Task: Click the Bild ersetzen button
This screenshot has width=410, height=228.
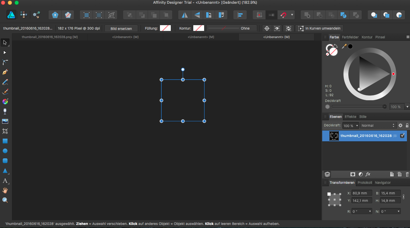Action: point(121,28)
